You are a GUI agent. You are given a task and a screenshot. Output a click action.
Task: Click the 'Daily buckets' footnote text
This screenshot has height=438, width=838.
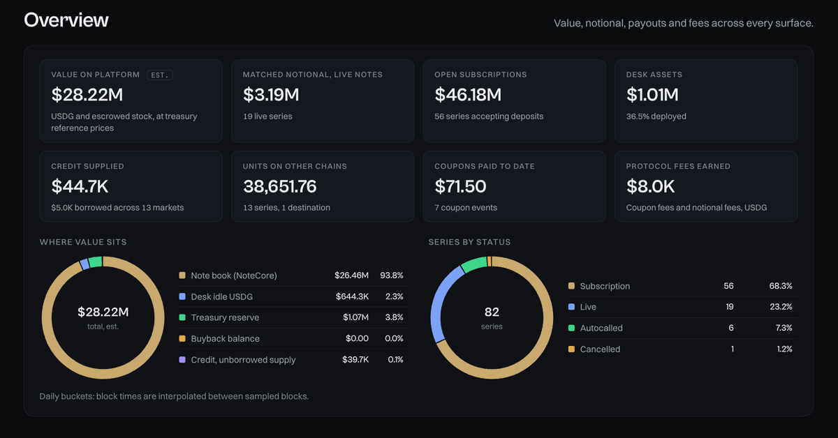click(174, 396)
